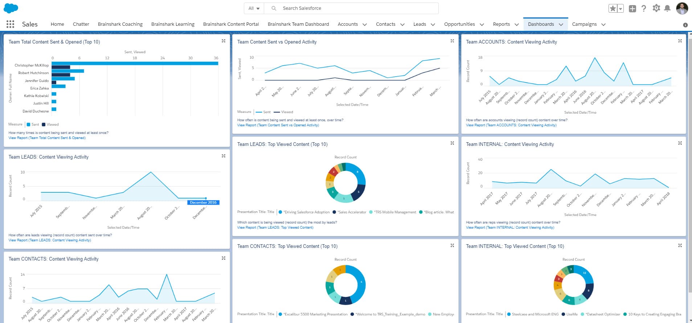The width and height of the screenshot is (692, 323).
Task: Open the Chatter tab
Action: coord(81,24)
